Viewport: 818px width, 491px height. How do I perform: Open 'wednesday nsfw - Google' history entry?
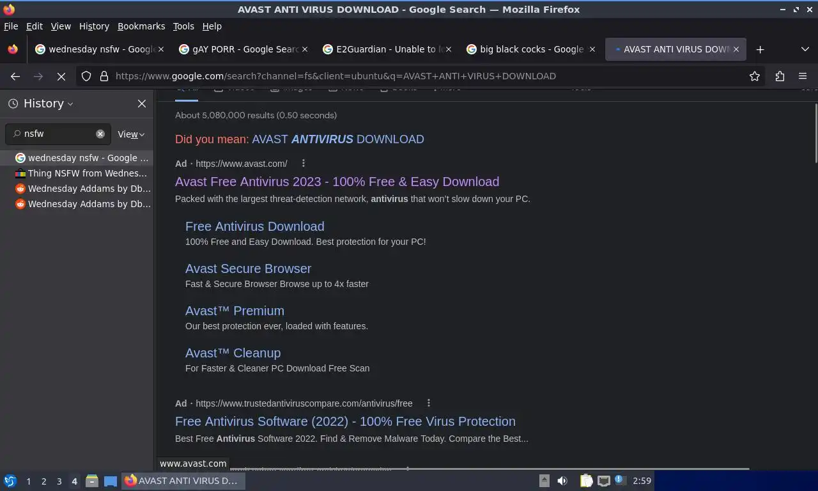tap(77, 158)
